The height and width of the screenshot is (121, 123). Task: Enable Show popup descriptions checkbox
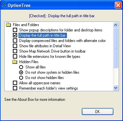(15, 30)
